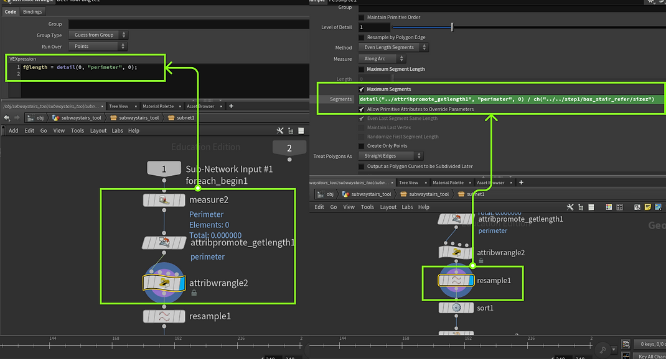This screenshot has width=666, height=359.
Task: Click the 0 keys status button
Action: 650,344
